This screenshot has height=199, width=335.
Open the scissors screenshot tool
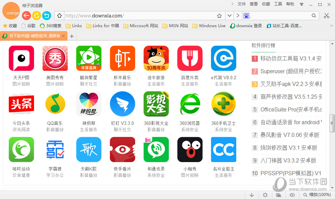point(326,15)
